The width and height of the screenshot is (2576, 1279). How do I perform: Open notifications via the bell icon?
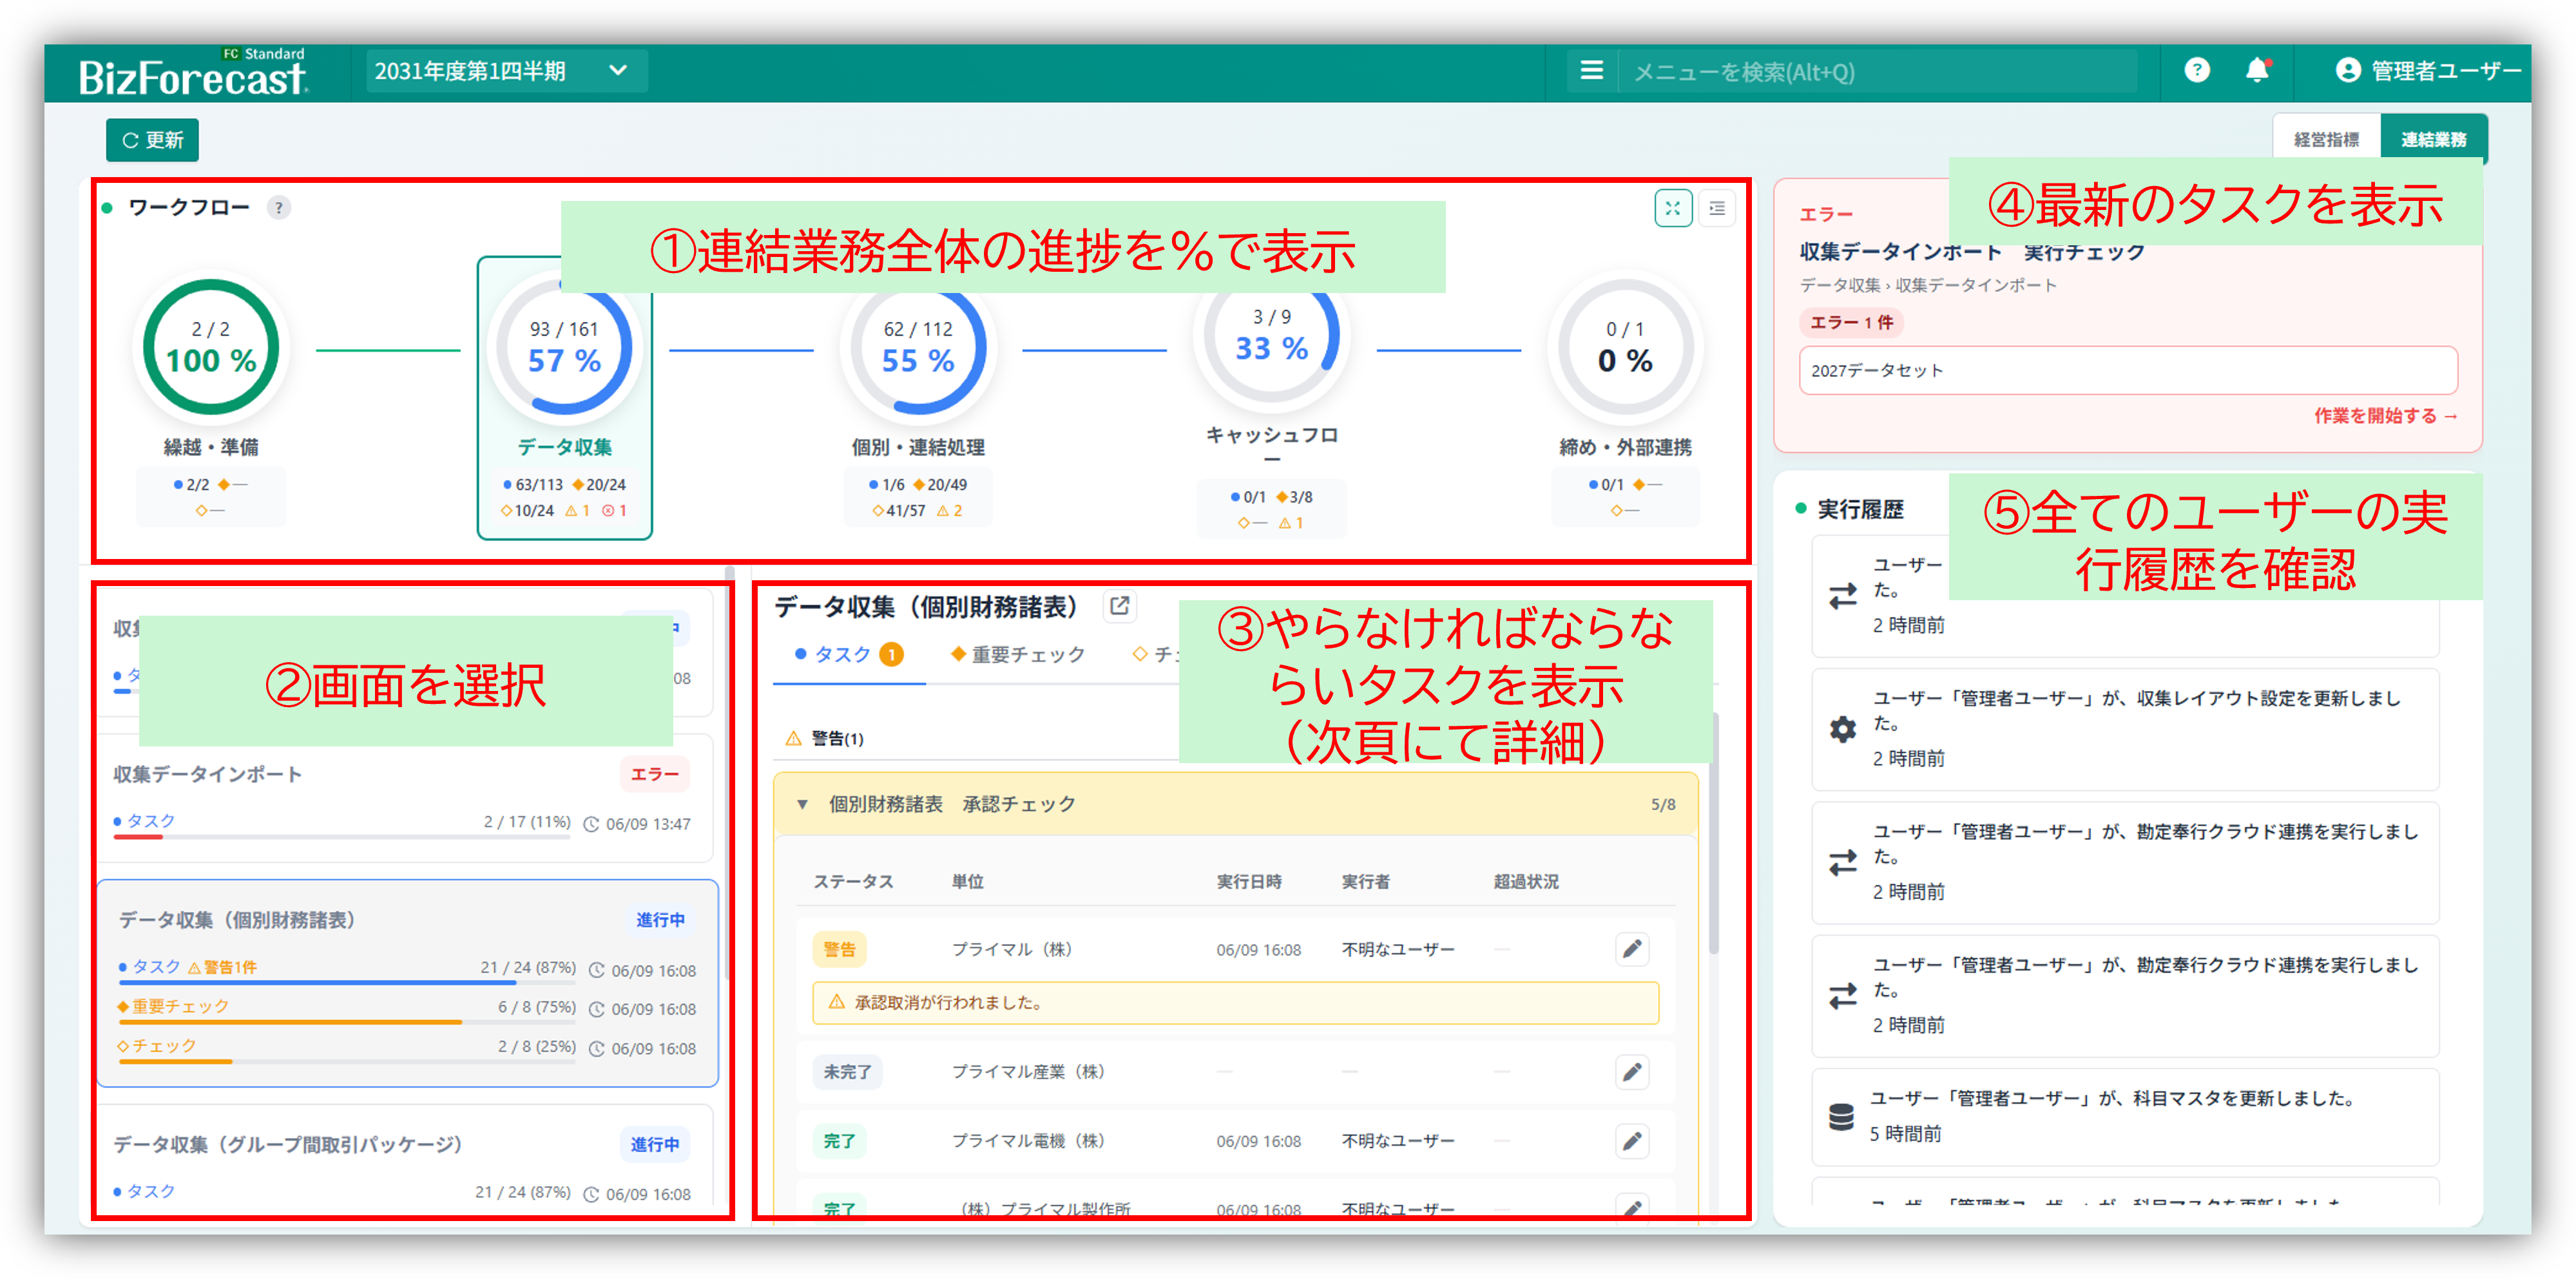2257,70
